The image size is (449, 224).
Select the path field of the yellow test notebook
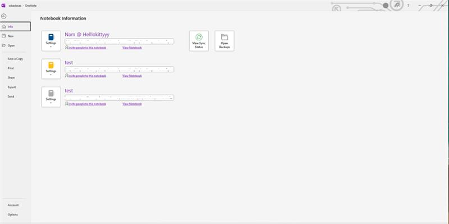click(119, 69)
